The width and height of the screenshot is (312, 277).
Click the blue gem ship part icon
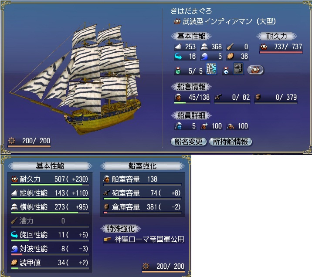tap(226, 71)
